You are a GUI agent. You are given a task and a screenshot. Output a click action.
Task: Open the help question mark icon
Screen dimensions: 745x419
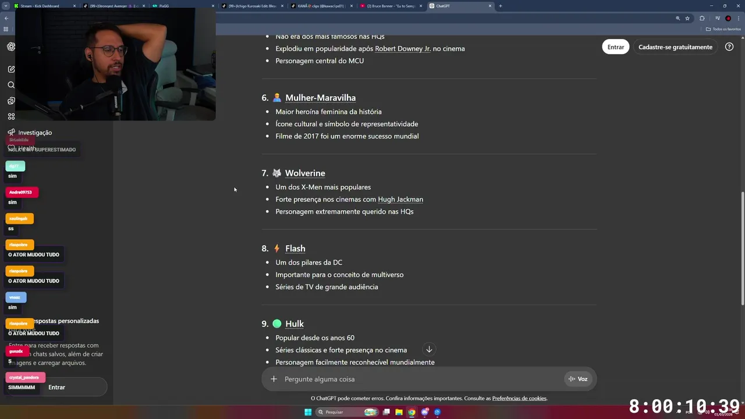click(729, 47)
